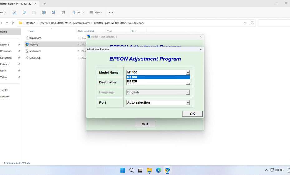The height and width of the screenshot is (175, 290).
Task: Open the Port Auto selection dropdown
Action: (158, 102)
